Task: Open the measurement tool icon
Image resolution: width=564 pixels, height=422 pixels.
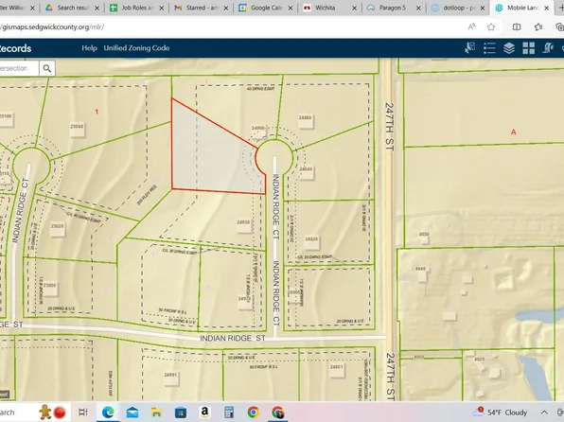Action: [548, 48]
